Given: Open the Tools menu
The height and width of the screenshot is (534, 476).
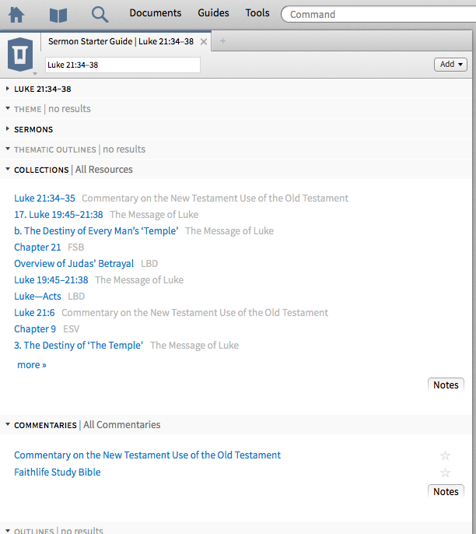Looking at the screenshot, I should click(257, 13).
